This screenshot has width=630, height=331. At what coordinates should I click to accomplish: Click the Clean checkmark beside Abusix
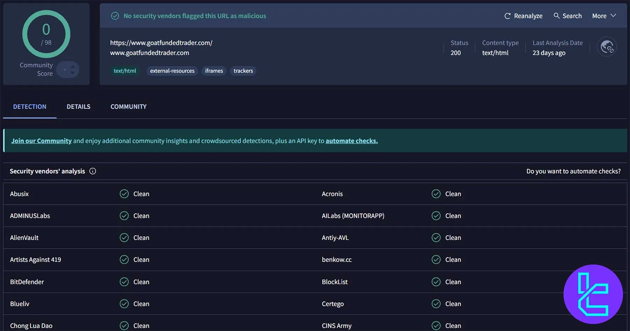click(x=124, y=193)
